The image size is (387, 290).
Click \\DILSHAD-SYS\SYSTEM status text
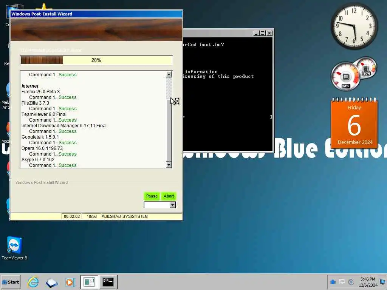pyautogui.click(x=125, y=216)
